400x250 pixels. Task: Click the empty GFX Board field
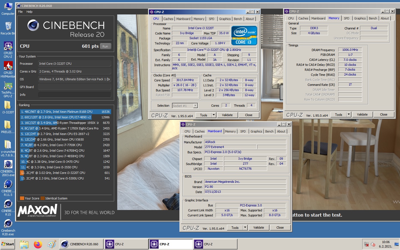[x=74, y=87]
